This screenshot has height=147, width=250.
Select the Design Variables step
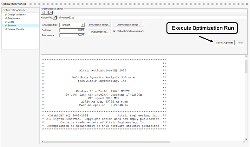(x=16, y=15)
